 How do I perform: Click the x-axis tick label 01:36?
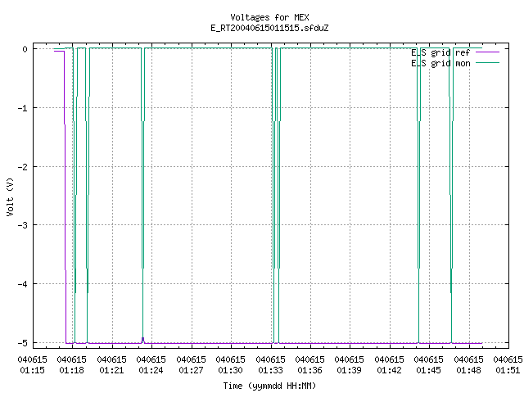click(309, 370)
